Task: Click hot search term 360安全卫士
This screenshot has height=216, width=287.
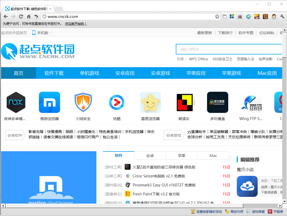Action: [222, 59]
